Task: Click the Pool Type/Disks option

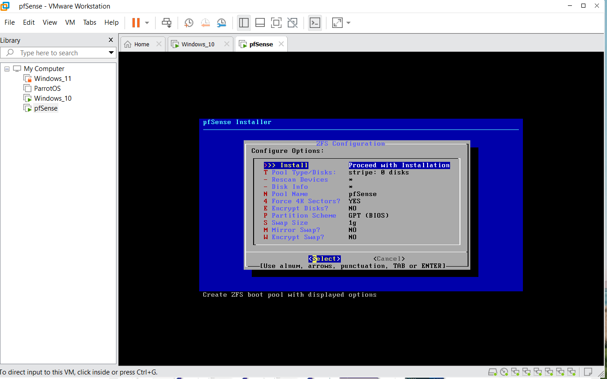Action: [300, 172]
